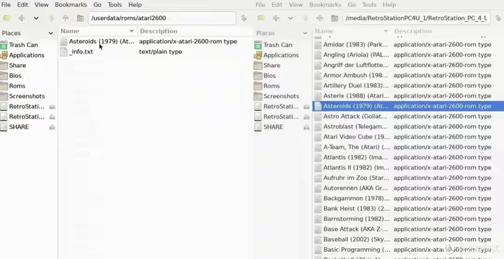Open the File menu in left window
The image size is (504, 259).
click(x=6, y=5)
